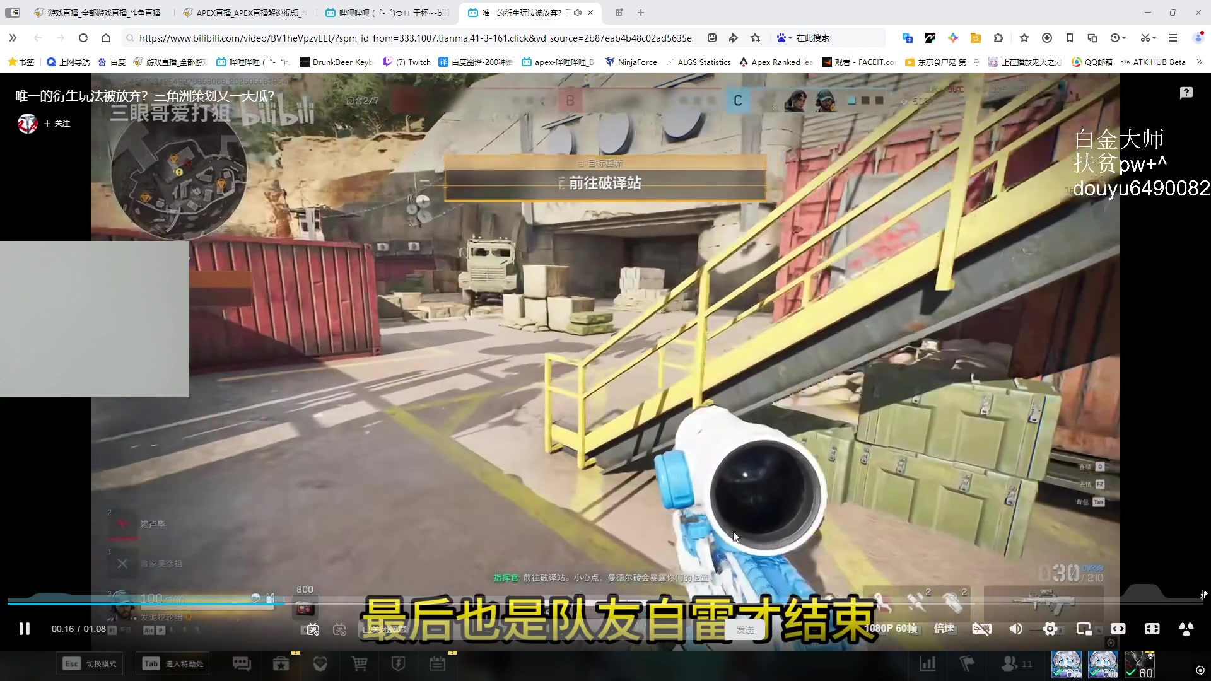Screen dimensions: 1211x681
Task: Open the yellow folder sync extension
Action: (x=976, y=38)
